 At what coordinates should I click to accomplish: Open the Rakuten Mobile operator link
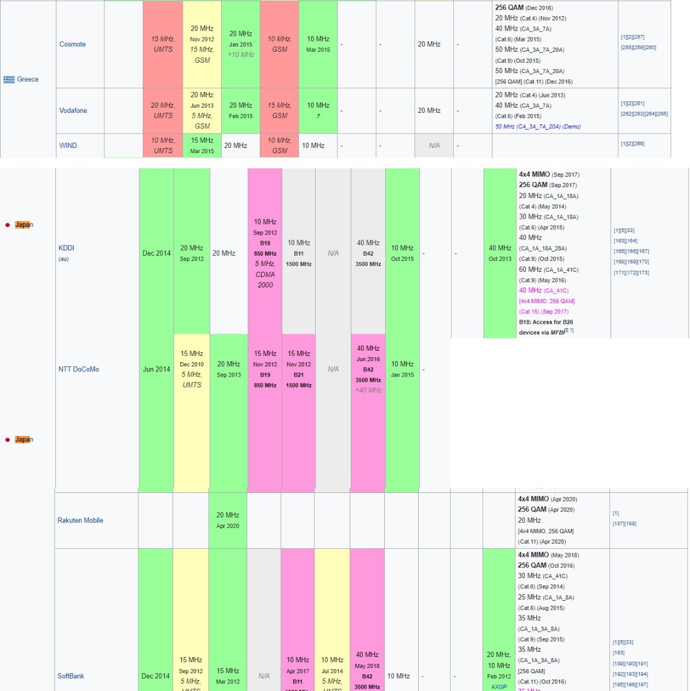pyautogui.click(x=81, y=520)
